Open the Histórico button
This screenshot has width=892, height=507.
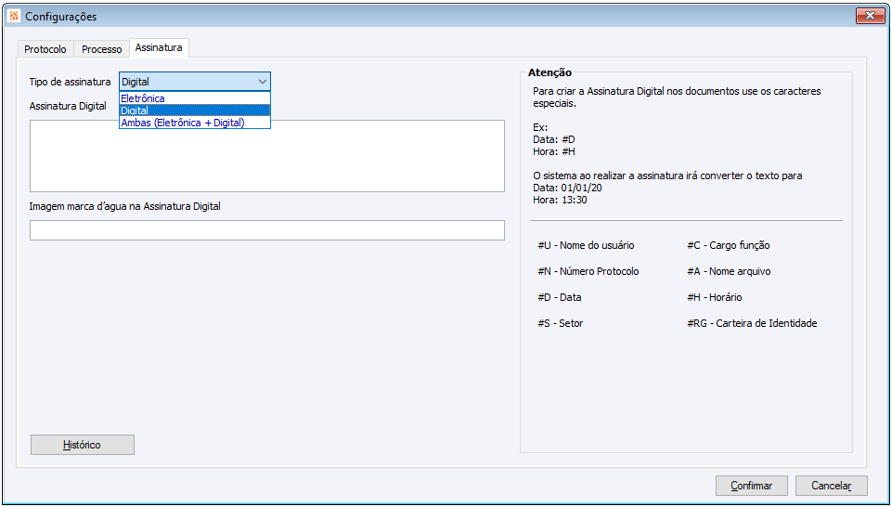(x=83, y=445)
